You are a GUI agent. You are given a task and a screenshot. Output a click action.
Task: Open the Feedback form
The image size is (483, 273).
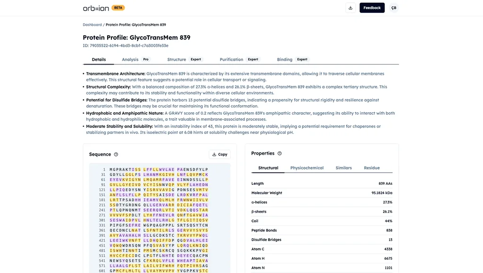coord(372,8)
